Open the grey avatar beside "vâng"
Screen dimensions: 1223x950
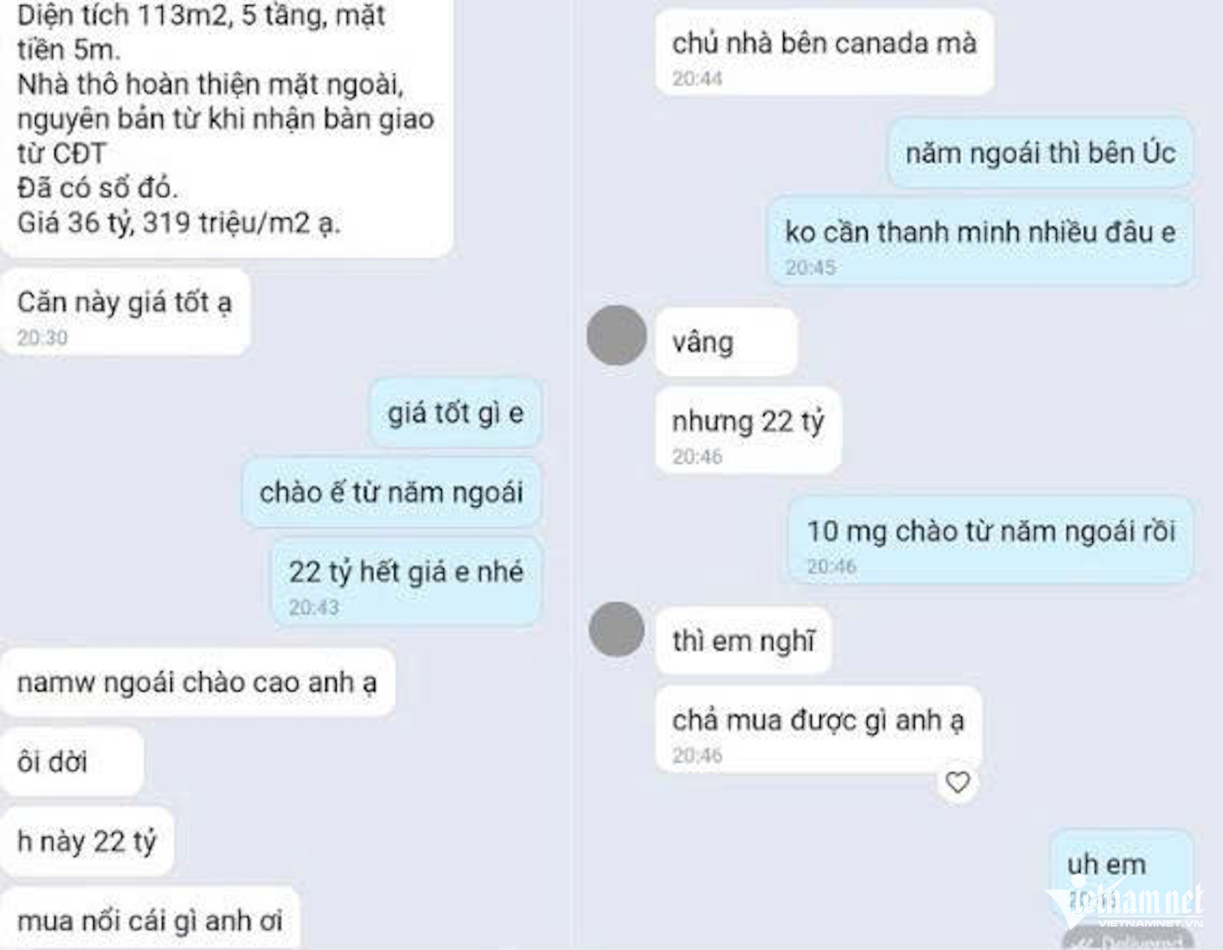[x=617, y=335]
